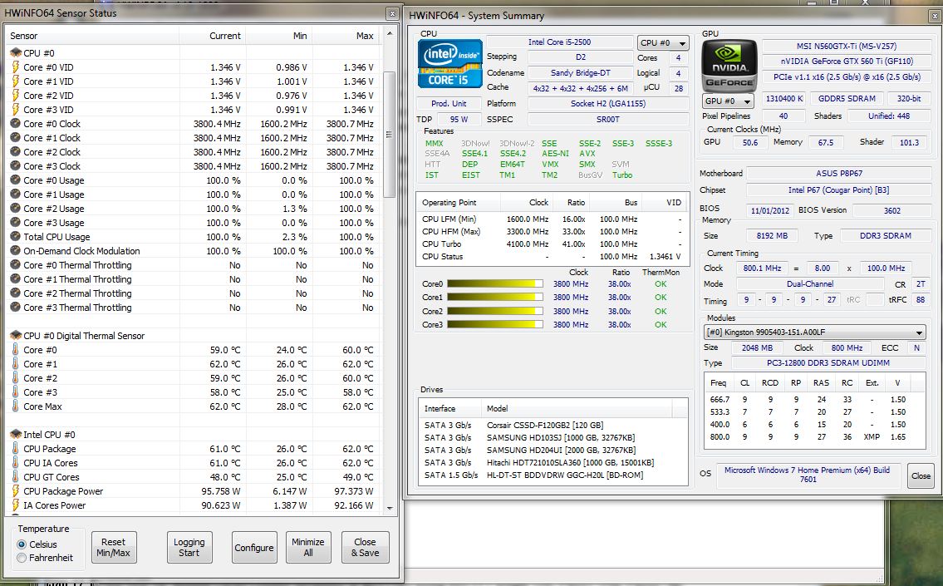943x586 pixels.
Task: Select the Hitachi HDT721010SLA360 drive row
Action: pyautogui.click(x=553, y=463)
